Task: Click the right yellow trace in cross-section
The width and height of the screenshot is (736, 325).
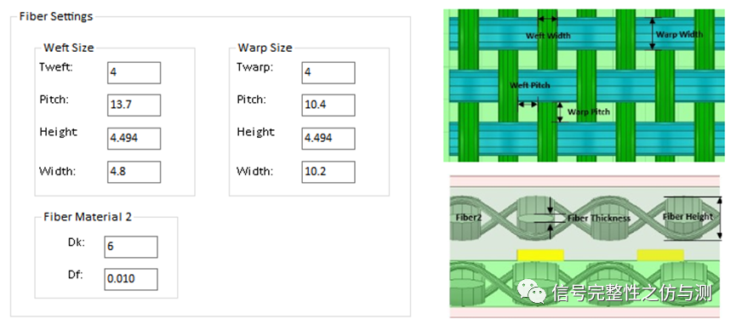Action: click(x=660, y=255)
